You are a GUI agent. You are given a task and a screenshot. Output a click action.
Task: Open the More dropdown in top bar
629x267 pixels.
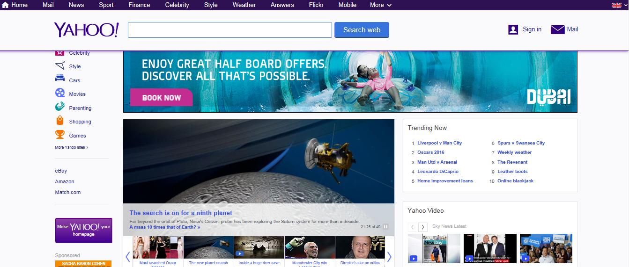381,5
